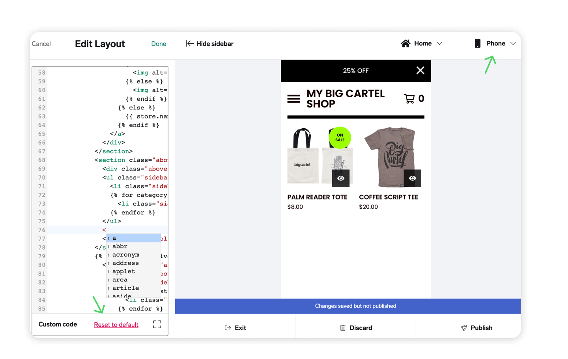The image size is (568, 359).
Task: Click the cart count 0
Action: click(x=421, y=98)
